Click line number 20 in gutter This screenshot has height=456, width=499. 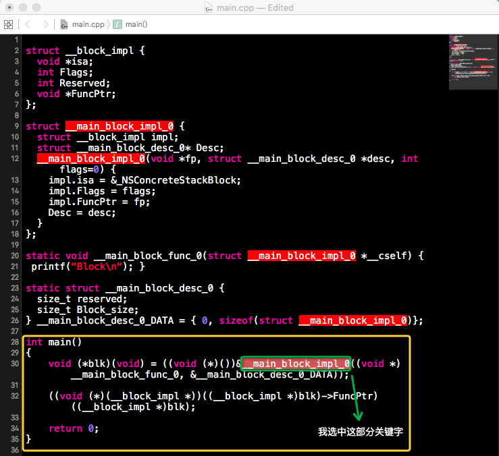point(15,256)
